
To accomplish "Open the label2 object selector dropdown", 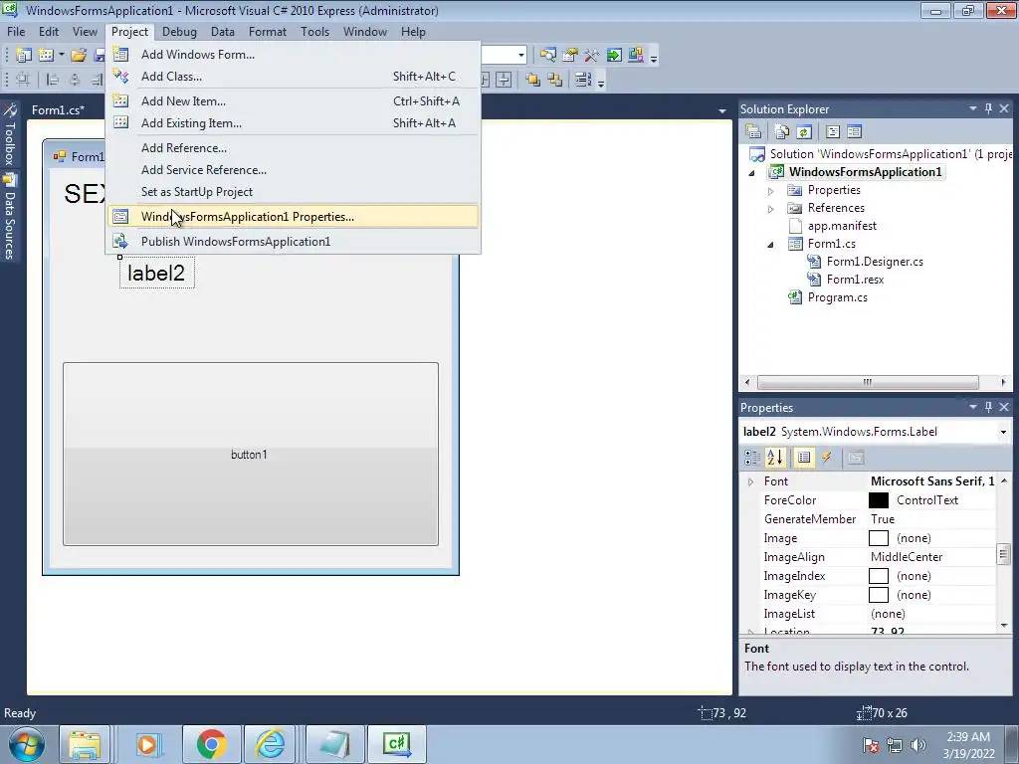I will pyautogui.click(x=1003, y=432).
